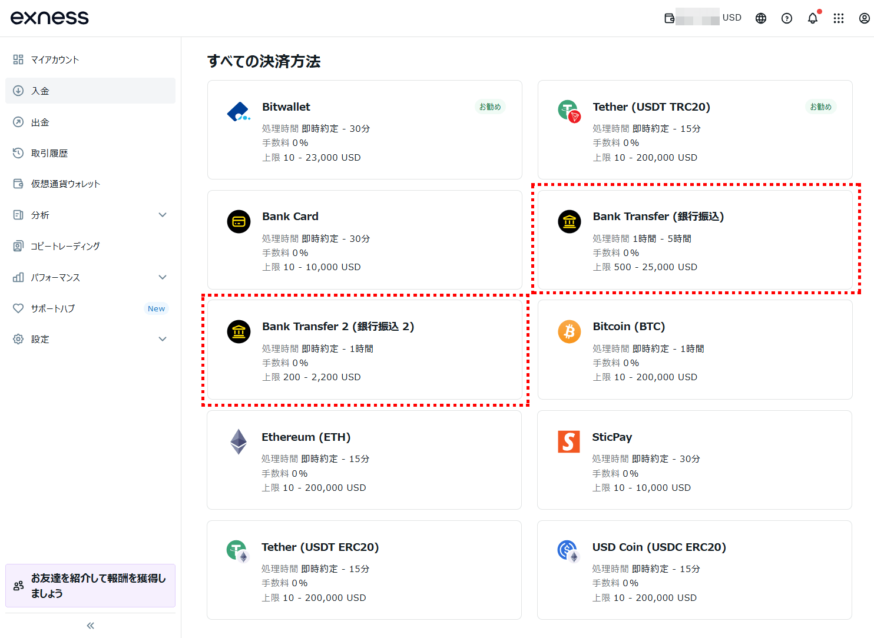
Task: Click the お友達を紹介して報酬を獲得しましょう banner
Action: (90, 586)
